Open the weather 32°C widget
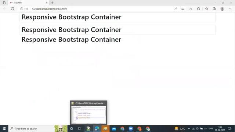This screenshot has height=132, width=235. [x=180, y=129]
